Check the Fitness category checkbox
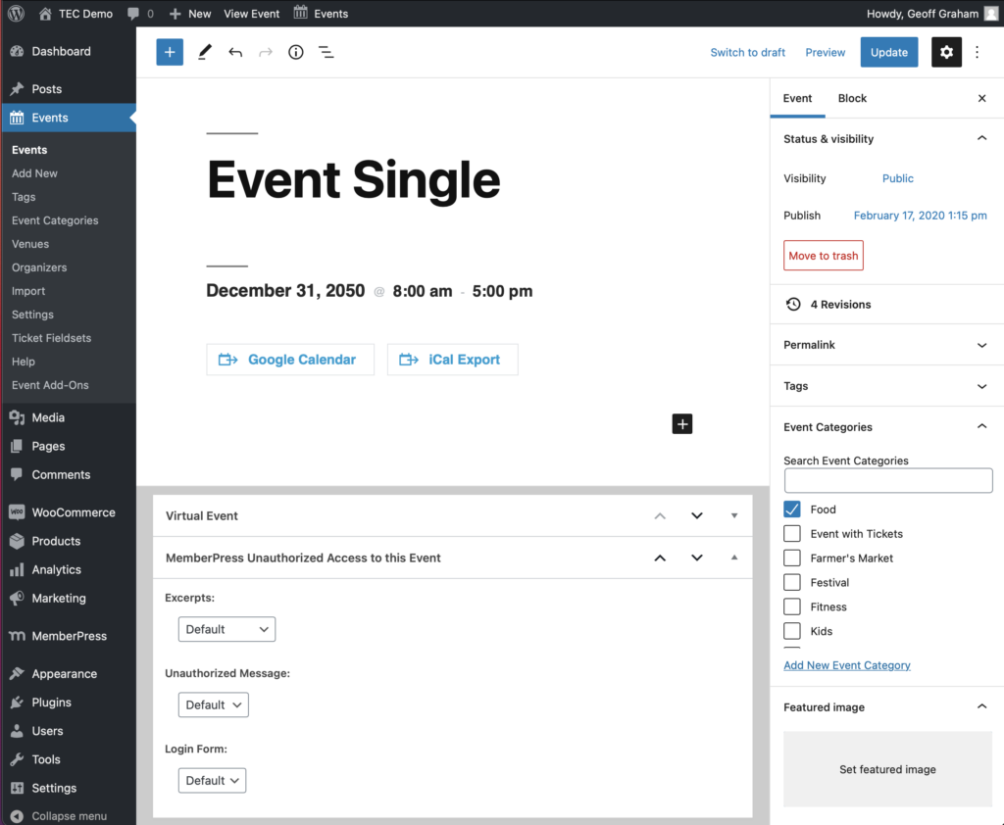Image resolution: width=1004 pixels, height=825 pixels. tap(792, 607)
